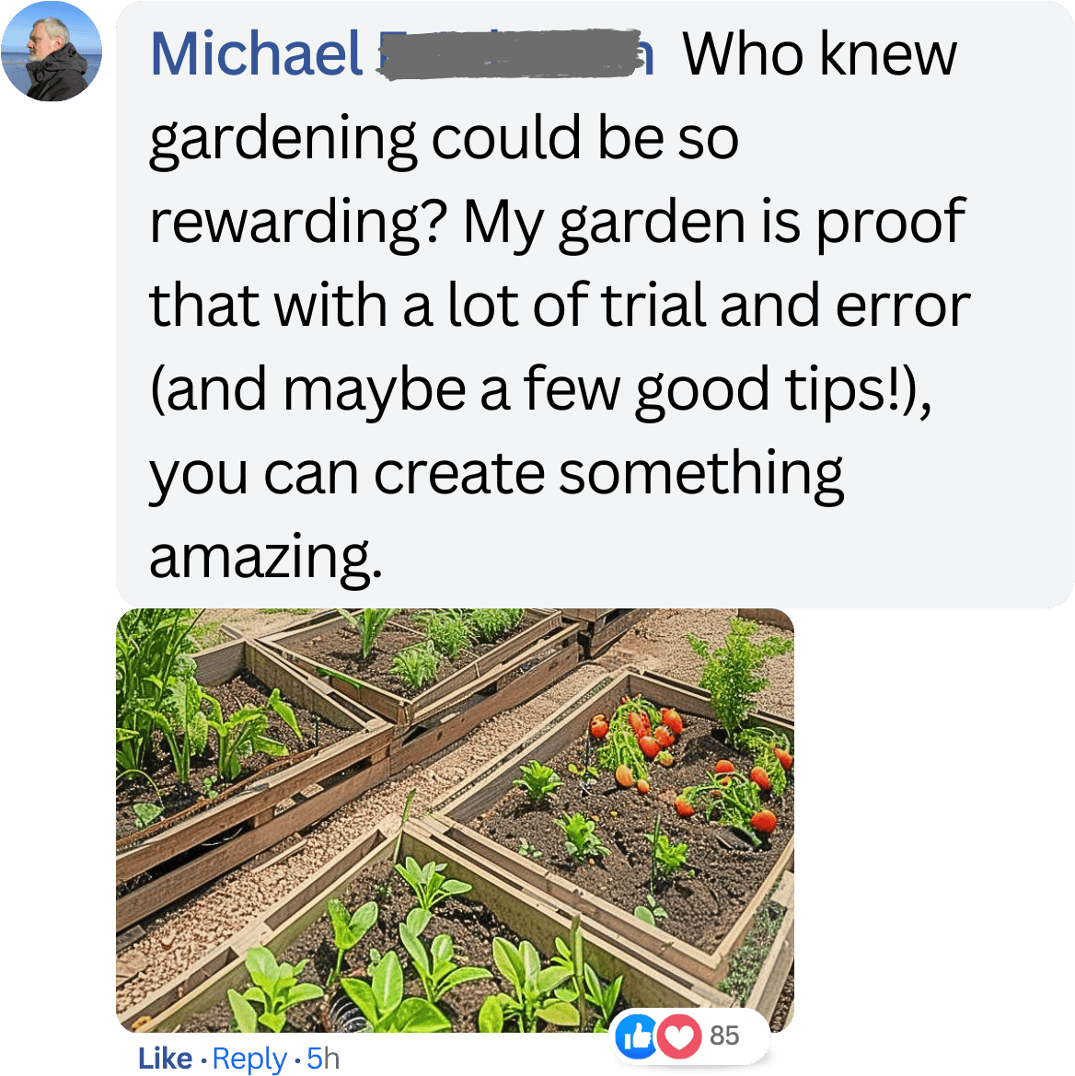Click the "Who knew" comment text

point(819,53)
